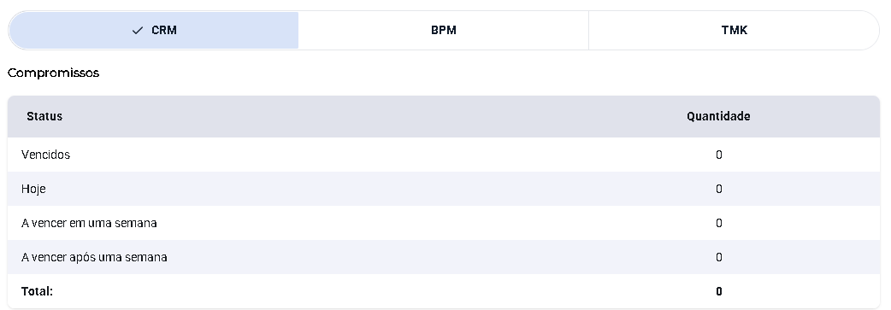Click the Vencidos quantity value
Screen dimensions: 891x310
719,155
